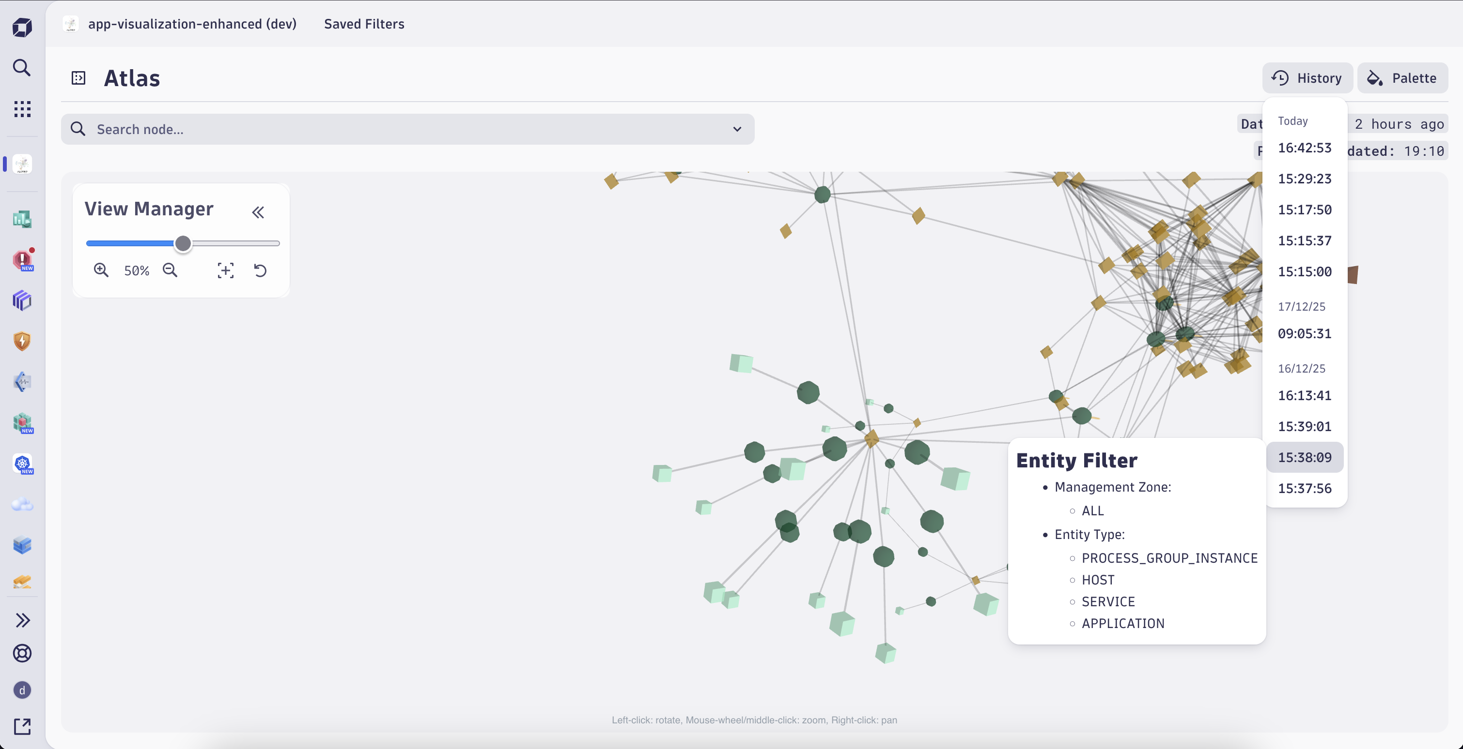Screen dimensions: 1463x749
Task: Choose the 15:37:56 history snapshot
Action: (x=1305, y=489)
